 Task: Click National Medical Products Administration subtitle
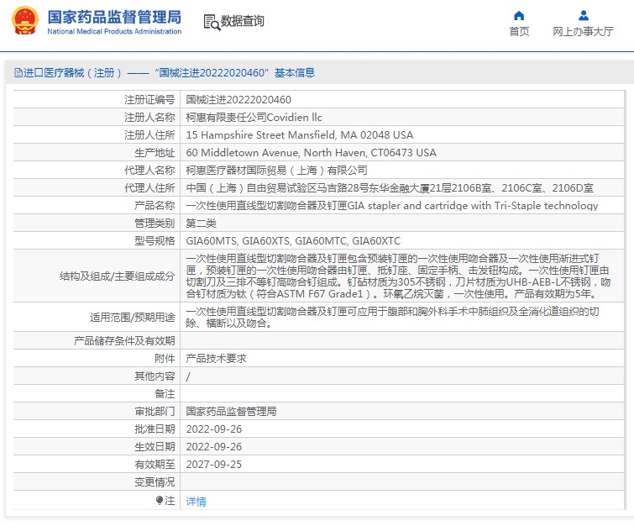point(114,32)
